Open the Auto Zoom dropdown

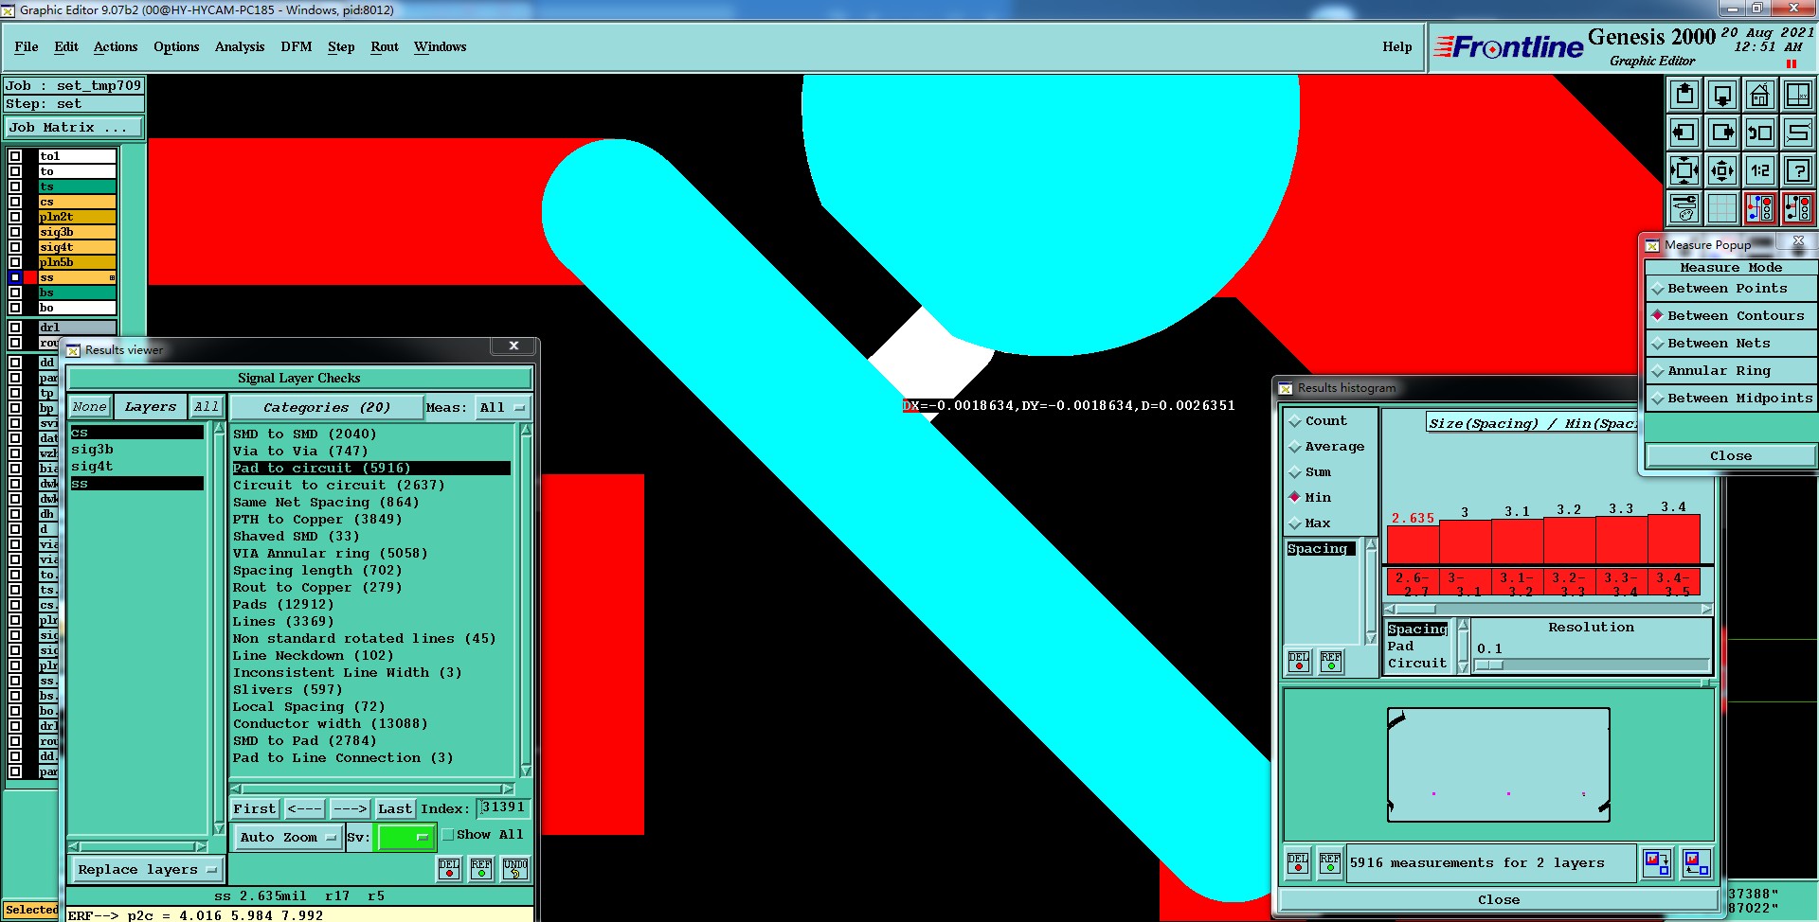[287, 838]
